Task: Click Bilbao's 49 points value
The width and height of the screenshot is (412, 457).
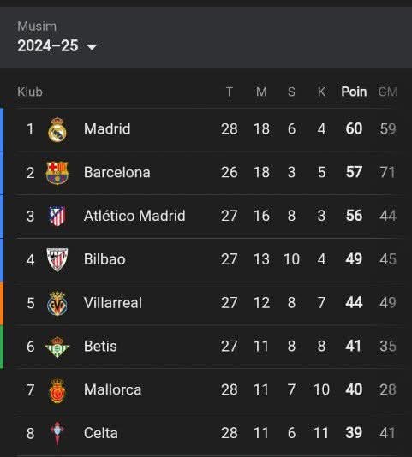Action: tap(354, 259)
